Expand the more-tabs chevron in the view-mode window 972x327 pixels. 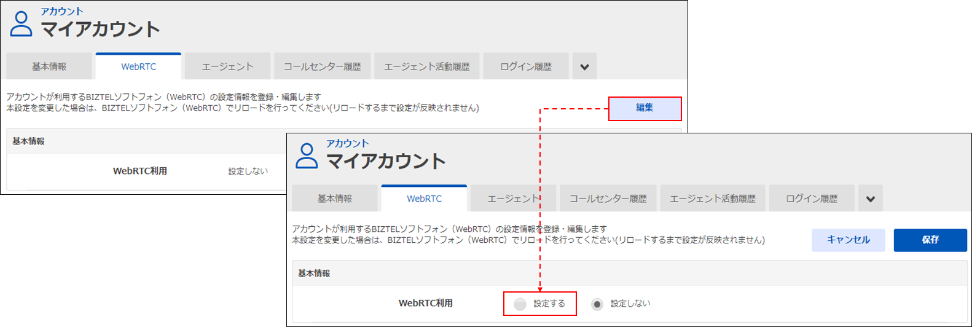(584, 66)
